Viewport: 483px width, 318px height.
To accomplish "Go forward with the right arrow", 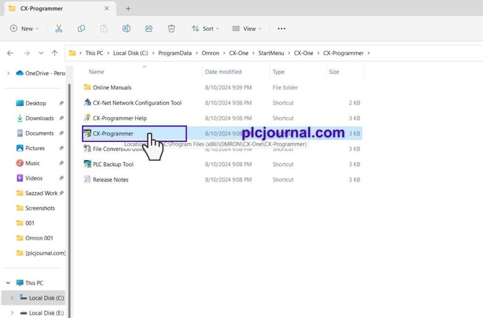I will coord(27,53).
